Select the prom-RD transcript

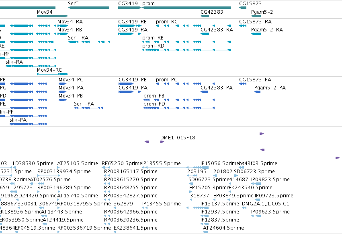pos(187,50)
